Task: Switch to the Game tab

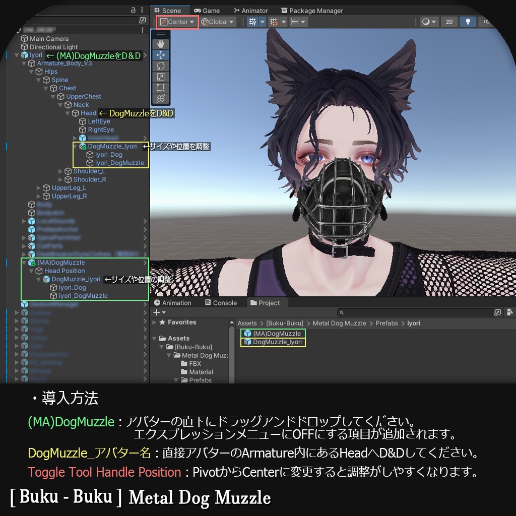Action: click(x=207, y=10)
